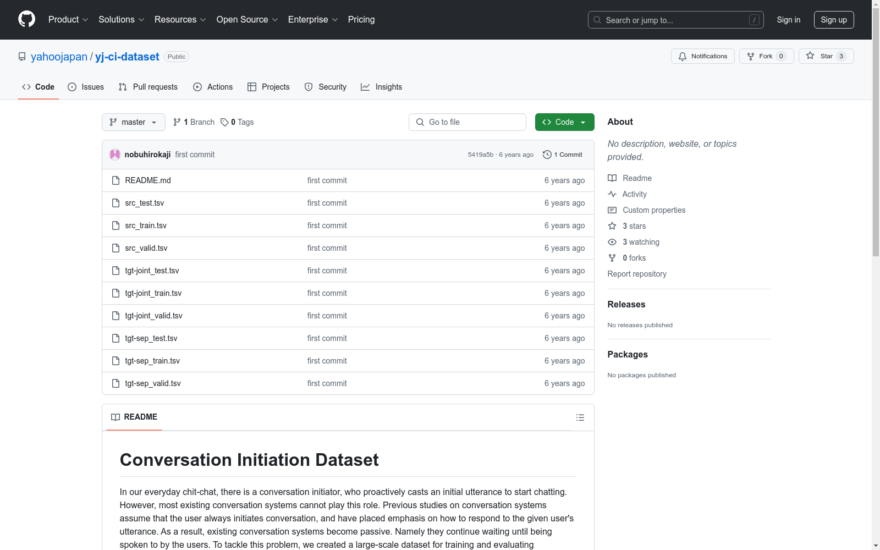Open the tgt-sep_valid.tsv file
Image resolution: width=880 pixels, height=550 pixels.
(x=153, y=383)
